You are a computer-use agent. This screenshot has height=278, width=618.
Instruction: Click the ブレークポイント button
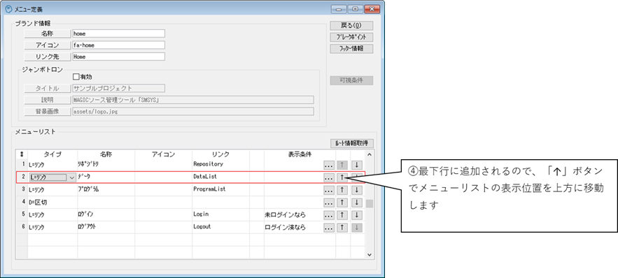tap(351, 37)
